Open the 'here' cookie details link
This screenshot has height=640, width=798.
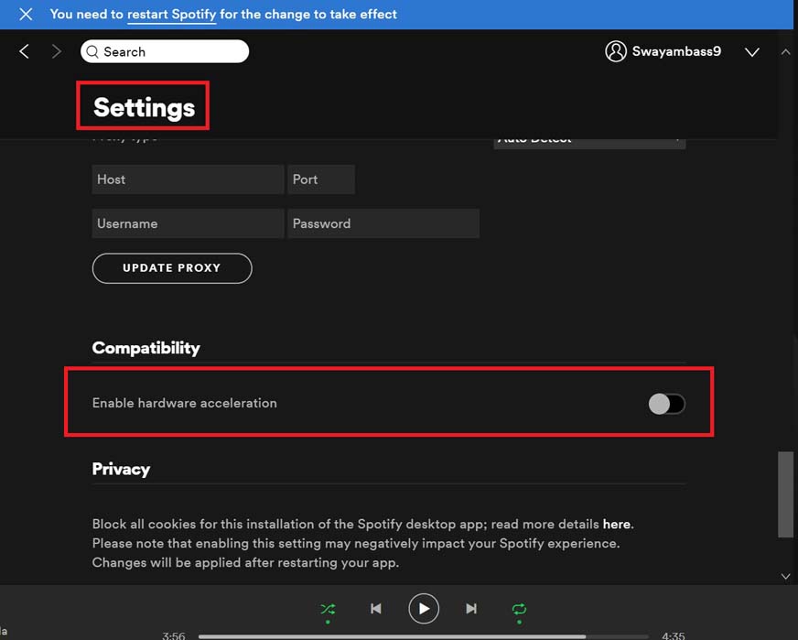coord(616,524)
